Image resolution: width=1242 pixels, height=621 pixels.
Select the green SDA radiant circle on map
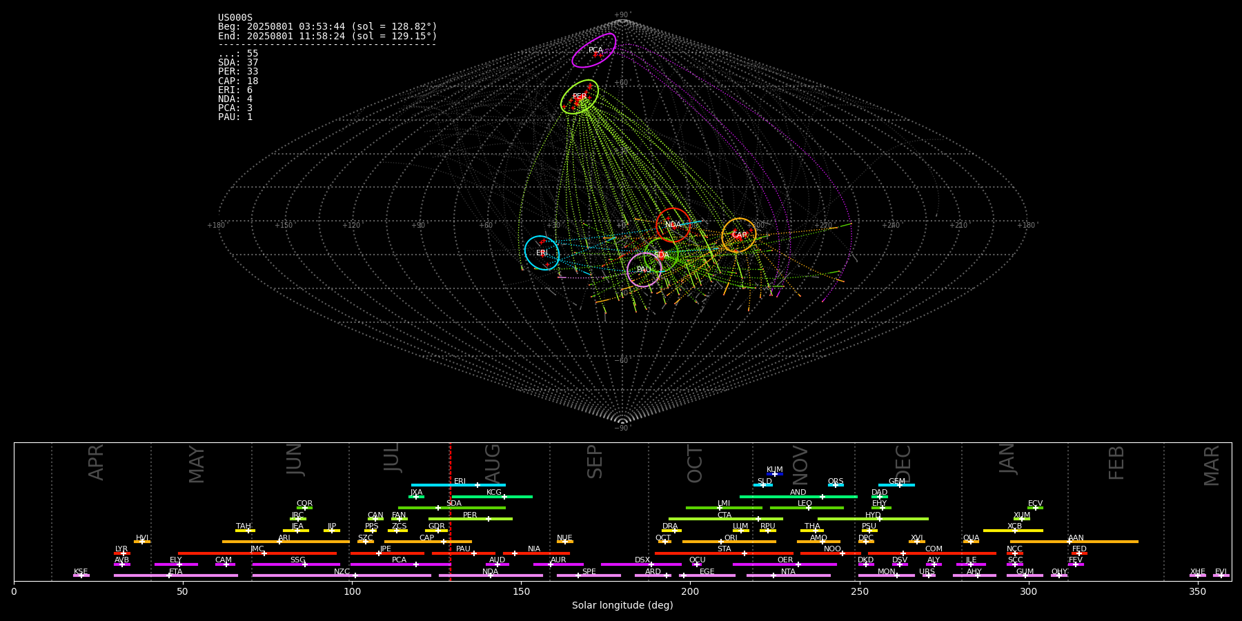point(661,255)
